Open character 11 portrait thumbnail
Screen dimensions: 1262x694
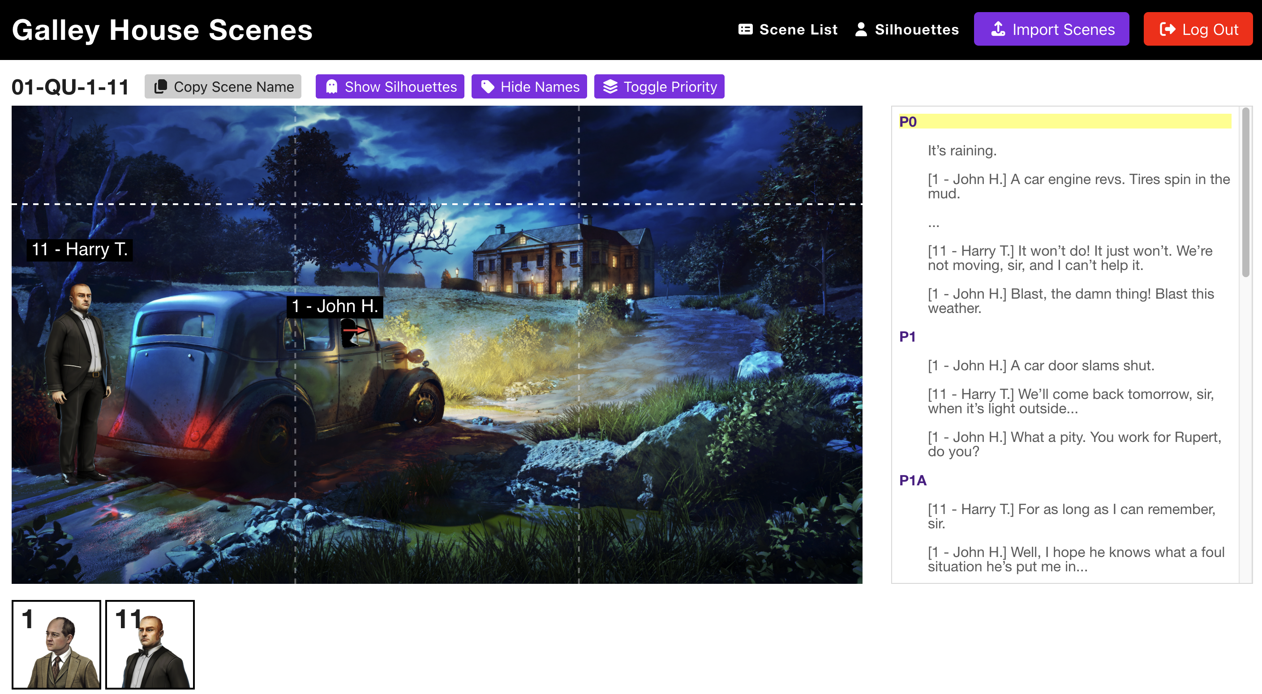150,645
